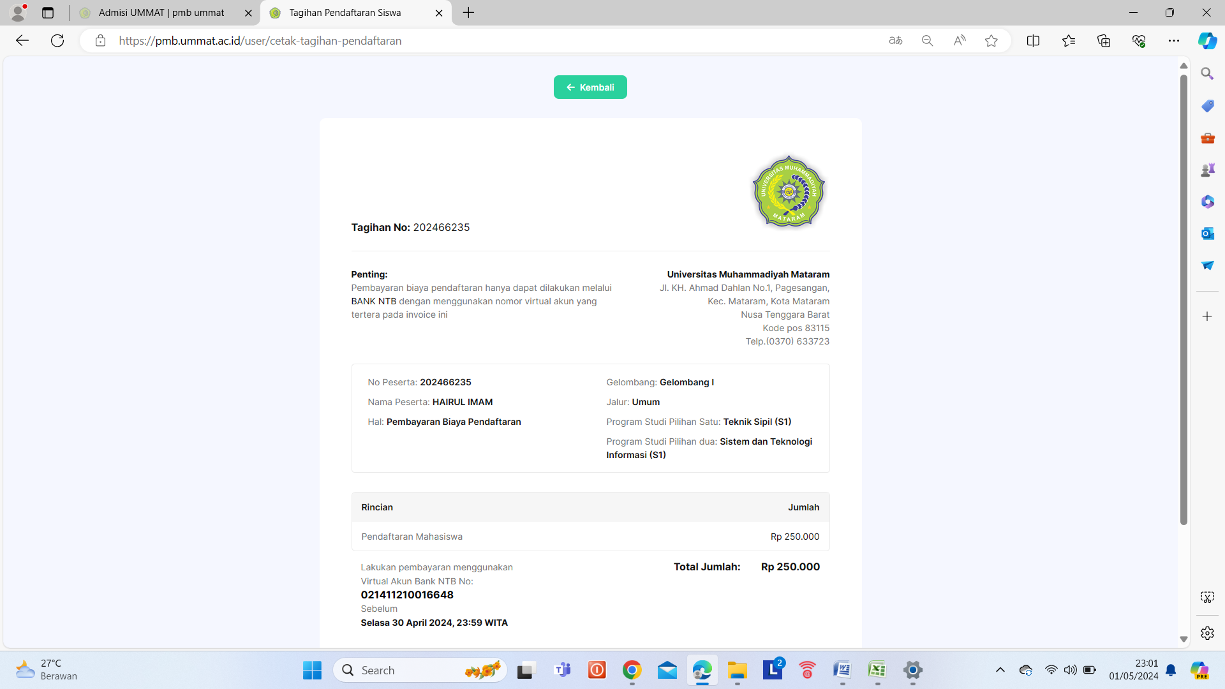The width and height of the screenshot is (1225, 689).
Task: Open the tab actions menu
Action: click(x=48, y=13)
